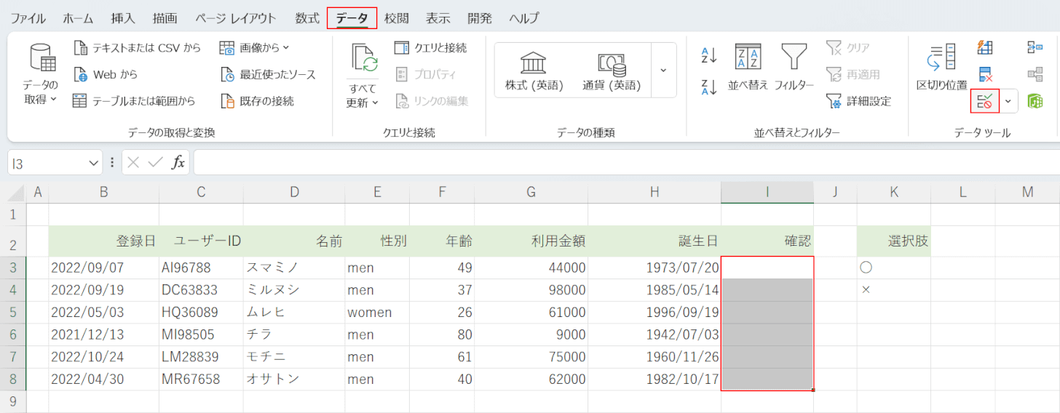Expand the Data Validation dropdown arrow
This screenshot has width=1060, height=413.
tap(1008, 101)
